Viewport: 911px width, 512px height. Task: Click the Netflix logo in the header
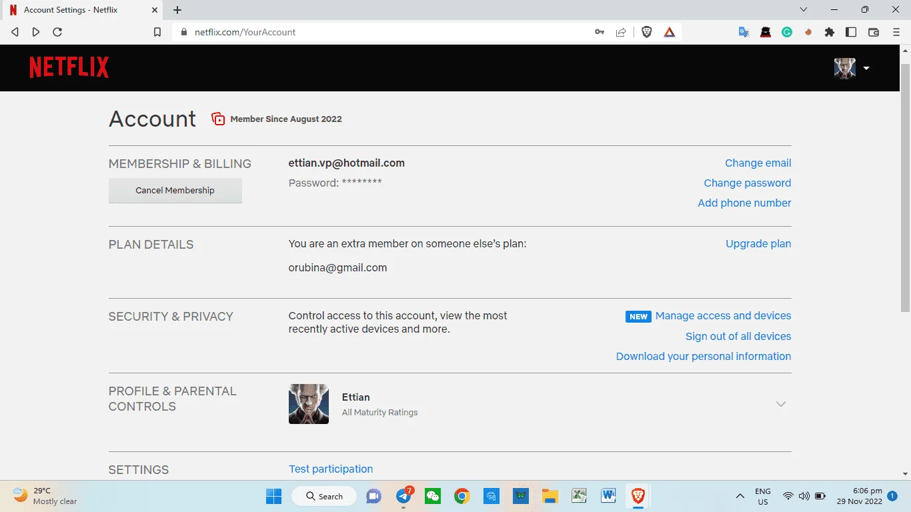click(69, 67)
